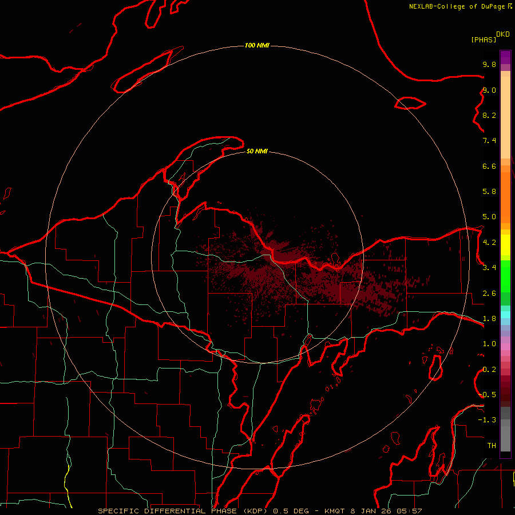Click the NEXLAB-College of DuPage credit text

(x=460, y=6)
